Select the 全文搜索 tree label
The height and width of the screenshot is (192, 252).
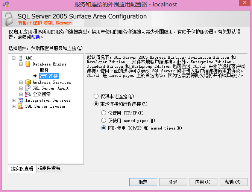(41, 94)
